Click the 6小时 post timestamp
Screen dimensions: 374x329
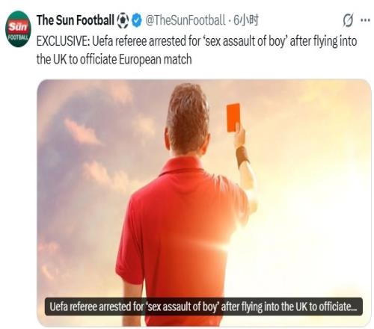[x=245, y=20]
